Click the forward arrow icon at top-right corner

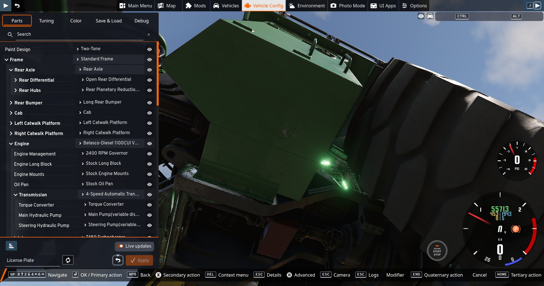537,5
